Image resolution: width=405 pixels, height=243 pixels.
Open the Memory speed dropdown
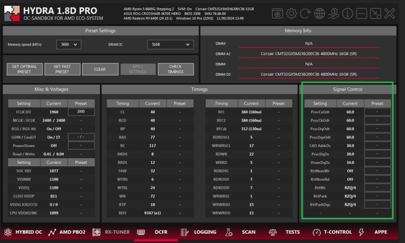click(x=69, y=45)
